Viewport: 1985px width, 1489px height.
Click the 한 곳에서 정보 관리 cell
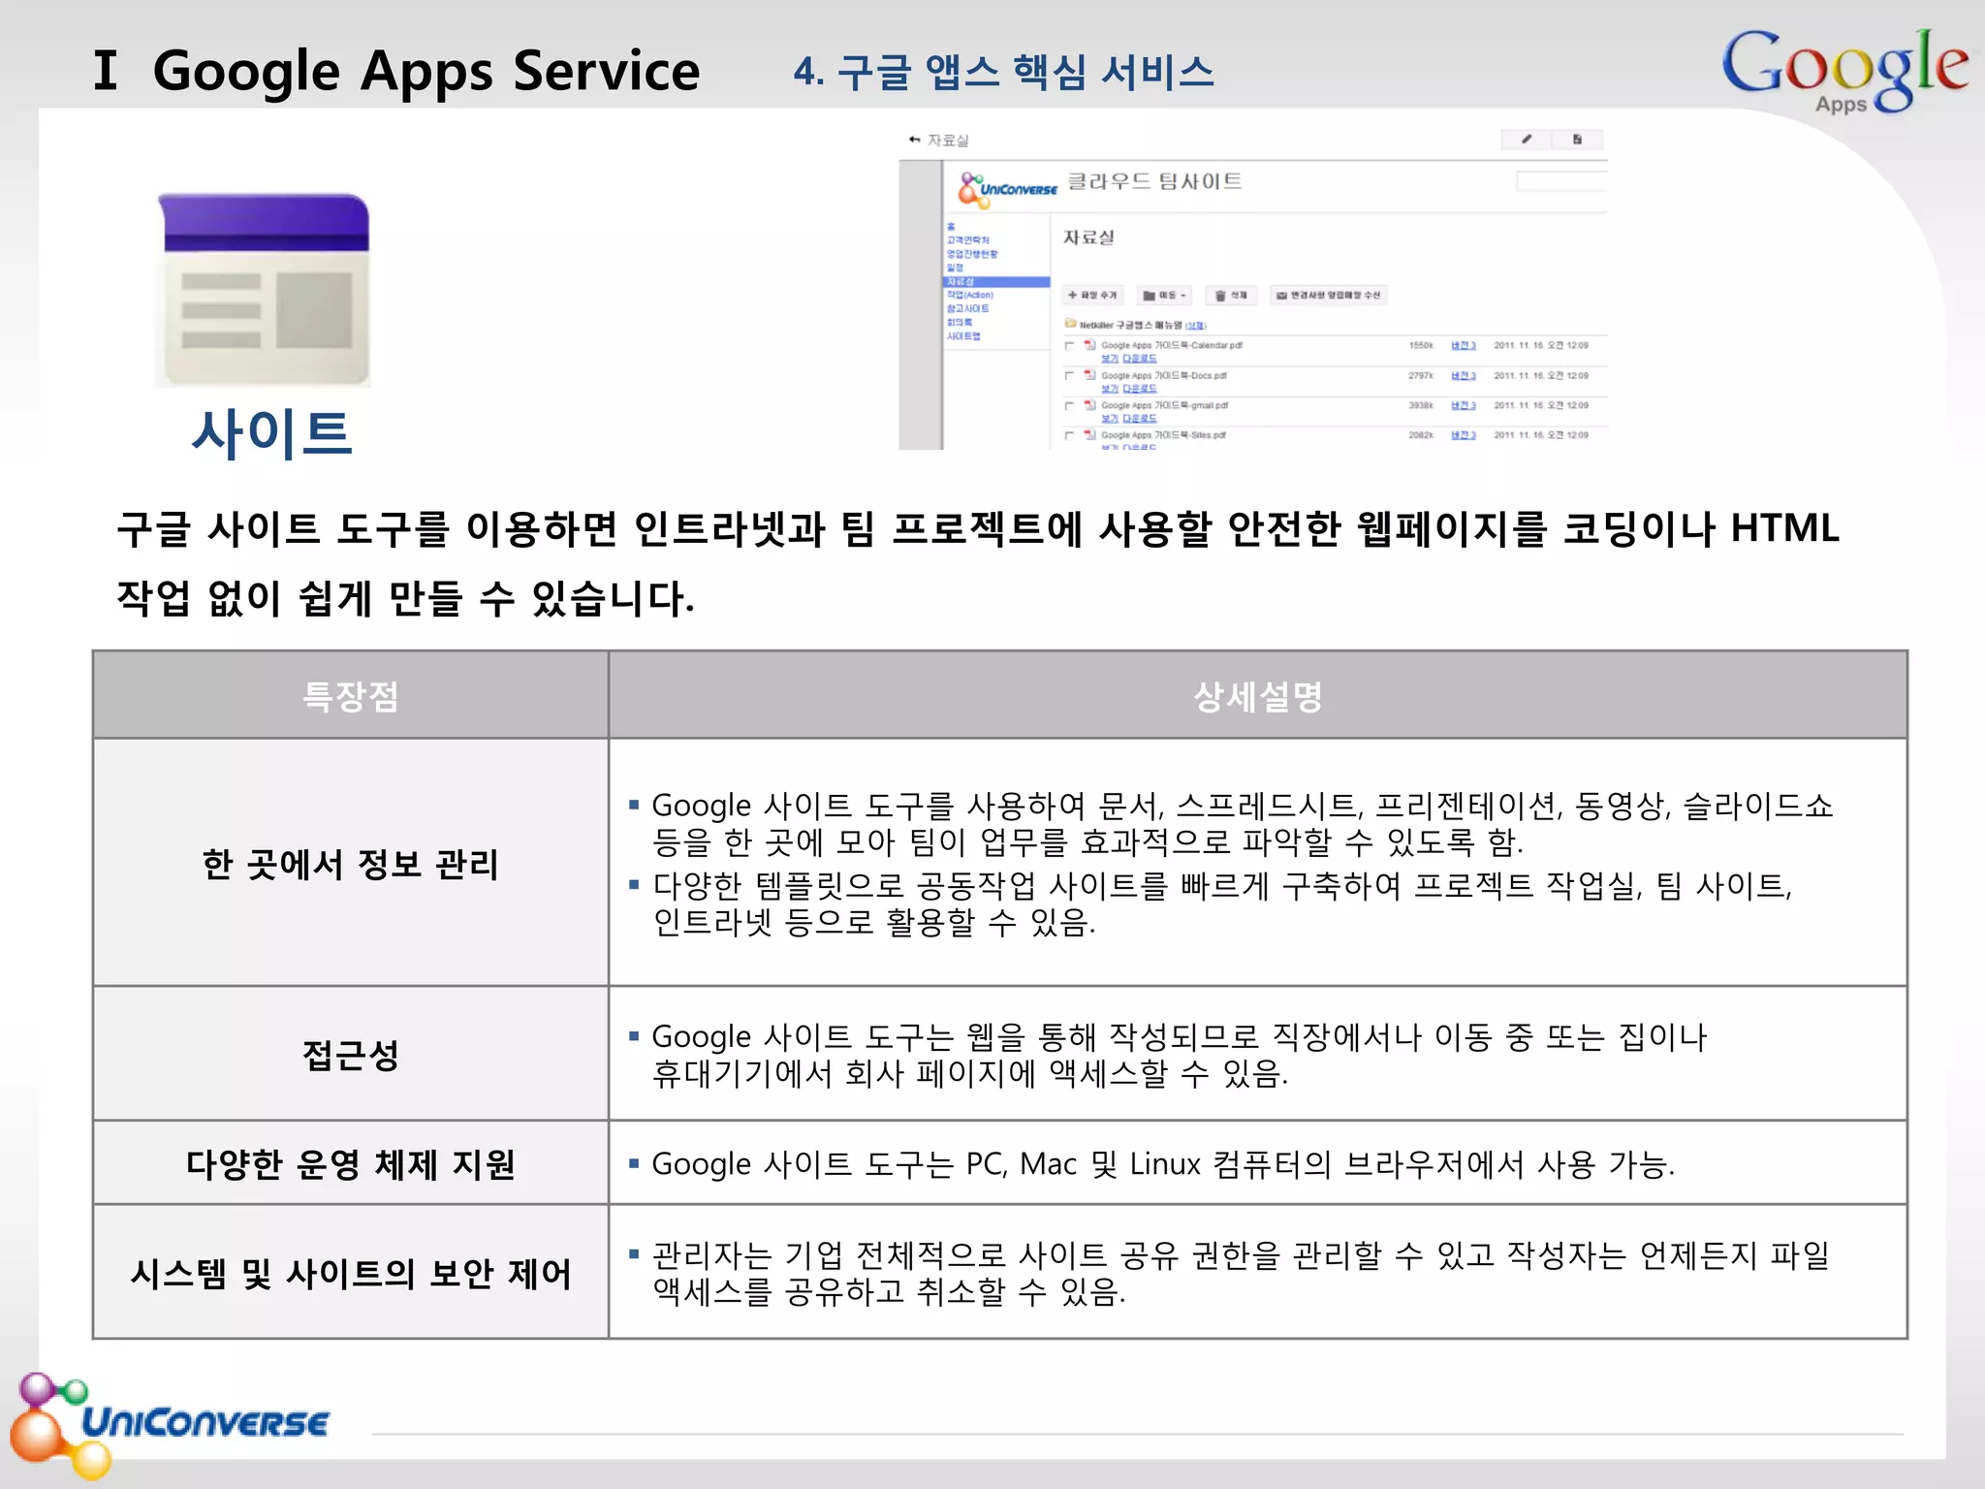click(x=351, y=863)
